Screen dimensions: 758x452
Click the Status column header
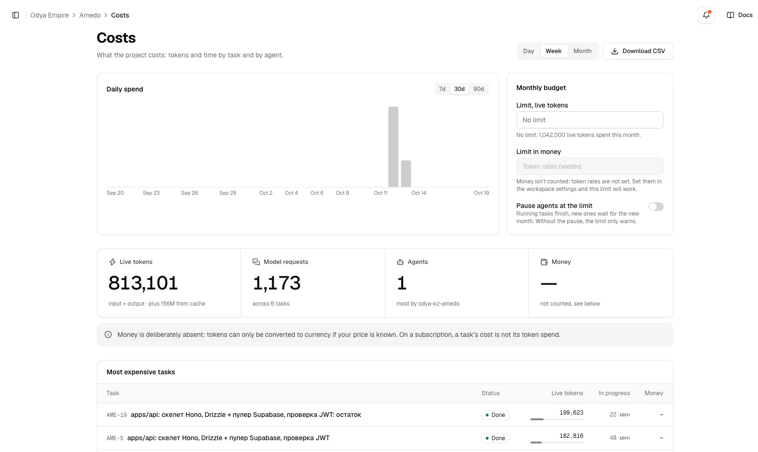pos(490,393)
